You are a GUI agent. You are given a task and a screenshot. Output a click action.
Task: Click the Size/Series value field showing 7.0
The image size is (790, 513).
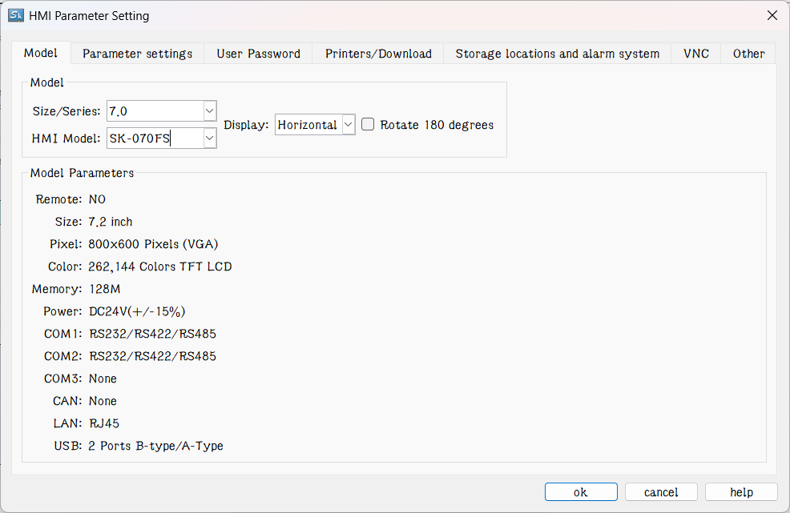tap(154, 111)
